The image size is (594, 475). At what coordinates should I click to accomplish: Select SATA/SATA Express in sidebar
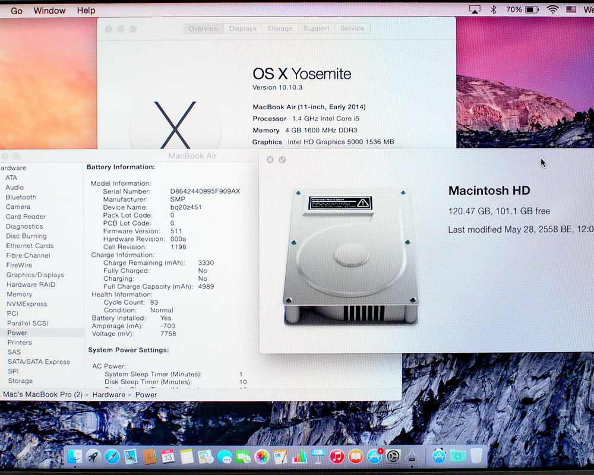[39, 362]
